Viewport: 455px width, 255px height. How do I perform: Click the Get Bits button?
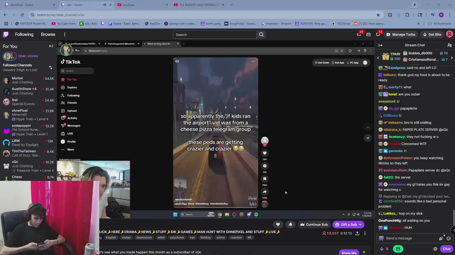[432, 34]
